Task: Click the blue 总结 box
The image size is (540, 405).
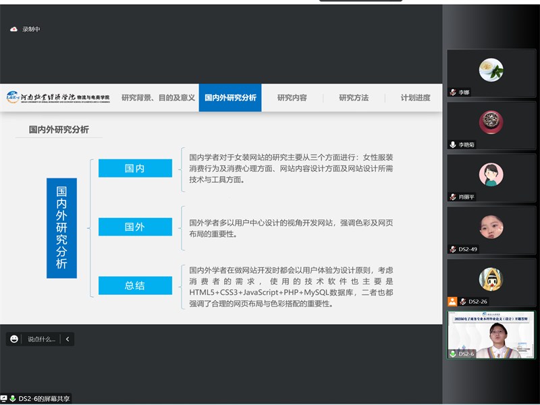Action: [x=135, y=286]
